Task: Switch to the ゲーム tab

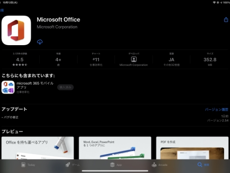Action: [73, 165]
